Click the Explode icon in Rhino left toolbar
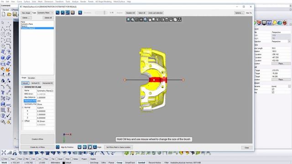Screen dimensions: 292x164 (8, 69)
